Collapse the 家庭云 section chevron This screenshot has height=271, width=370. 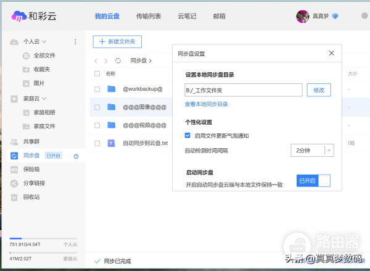coord(44,99)
